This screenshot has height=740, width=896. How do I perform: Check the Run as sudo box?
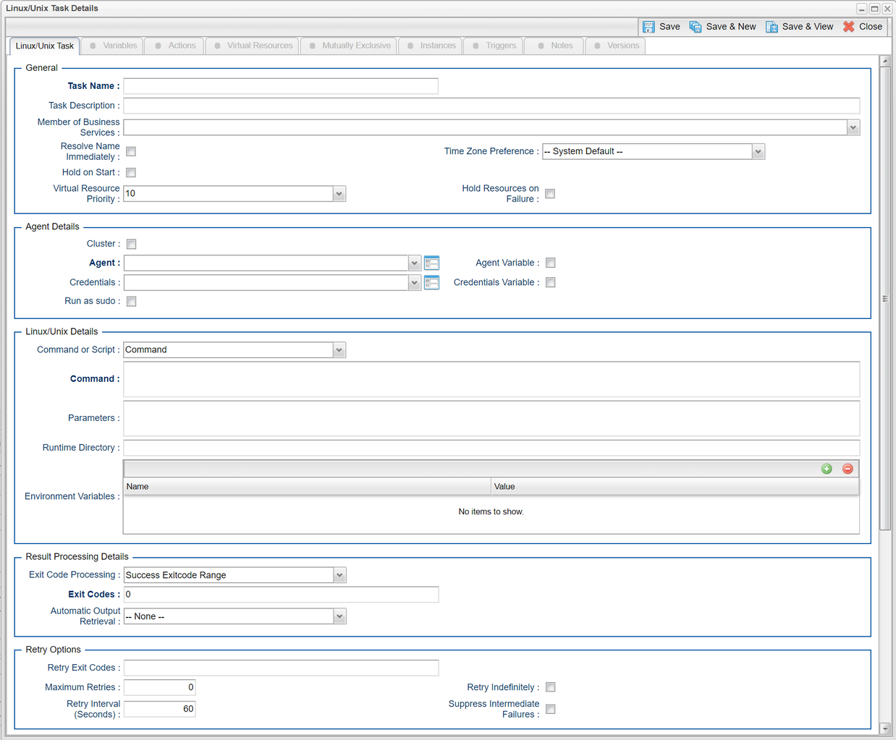point(131,302)
